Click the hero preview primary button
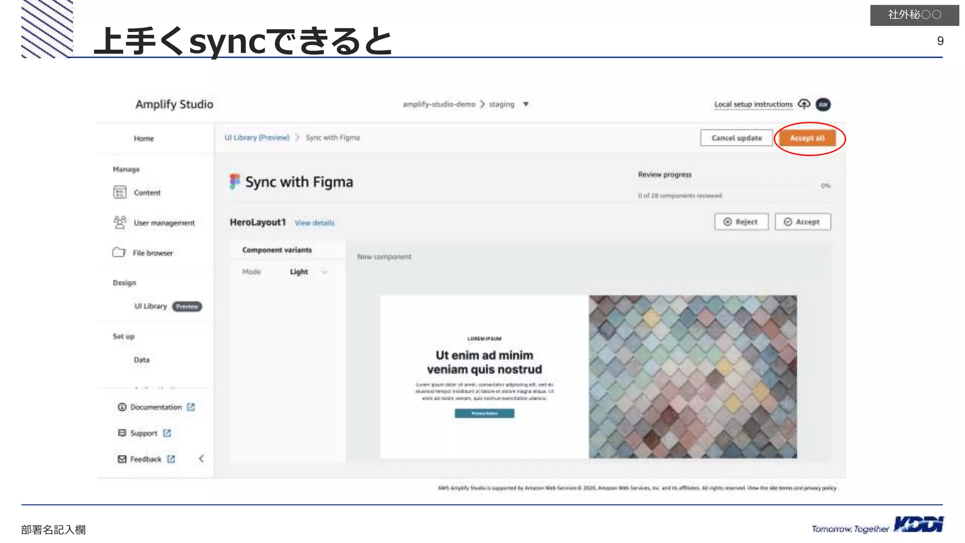The width and height of the screenshot is (965, 543). (484, 413)
